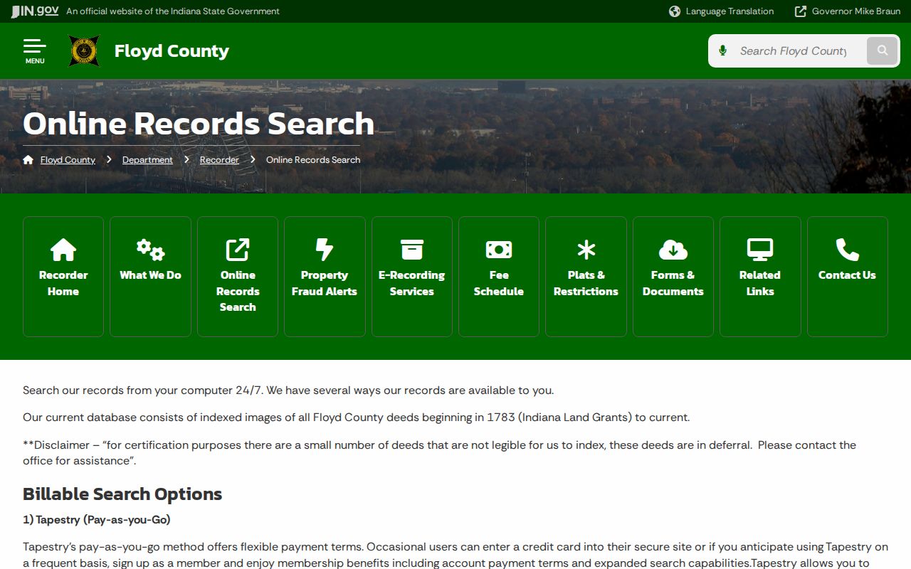Activate the microphone voice search icon
Screen dimensions: 911x569
pos(723,50)
